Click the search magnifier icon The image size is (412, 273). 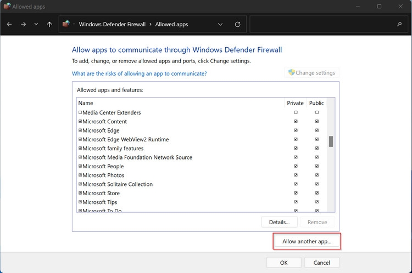(399, 24)
